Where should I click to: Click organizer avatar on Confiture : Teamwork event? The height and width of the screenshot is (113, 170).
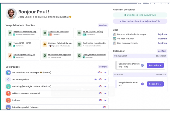point(142,66)
